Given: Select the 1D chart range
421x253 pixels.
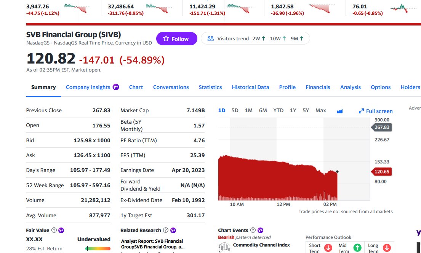Looking at the screenshot, I should click(221, 110).
